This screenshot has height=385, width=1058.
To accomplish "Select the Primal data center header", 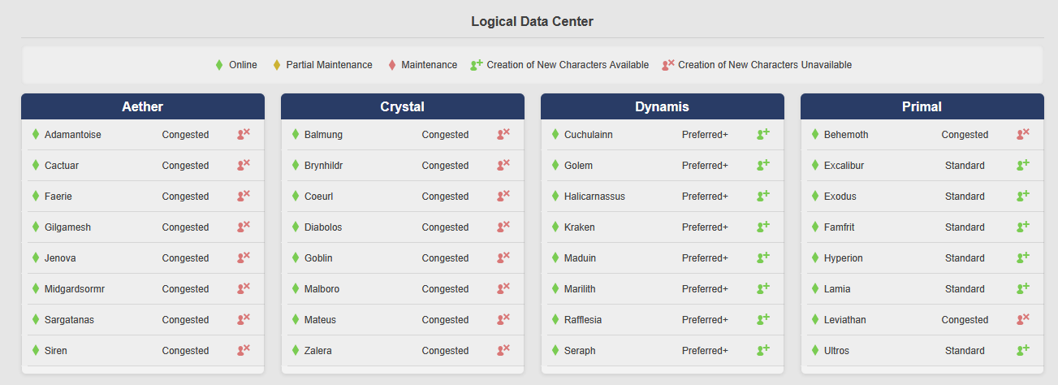I will coord(922,107).
